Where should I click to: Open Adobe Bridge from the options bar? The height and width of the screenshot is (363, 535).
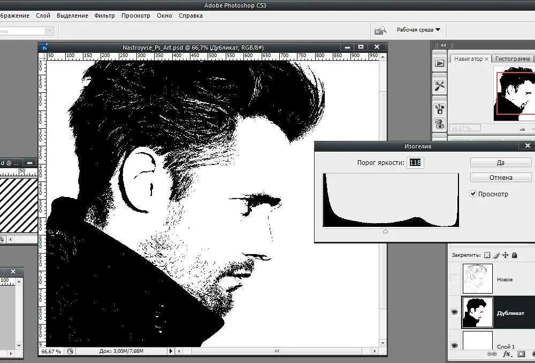point(380,30)
